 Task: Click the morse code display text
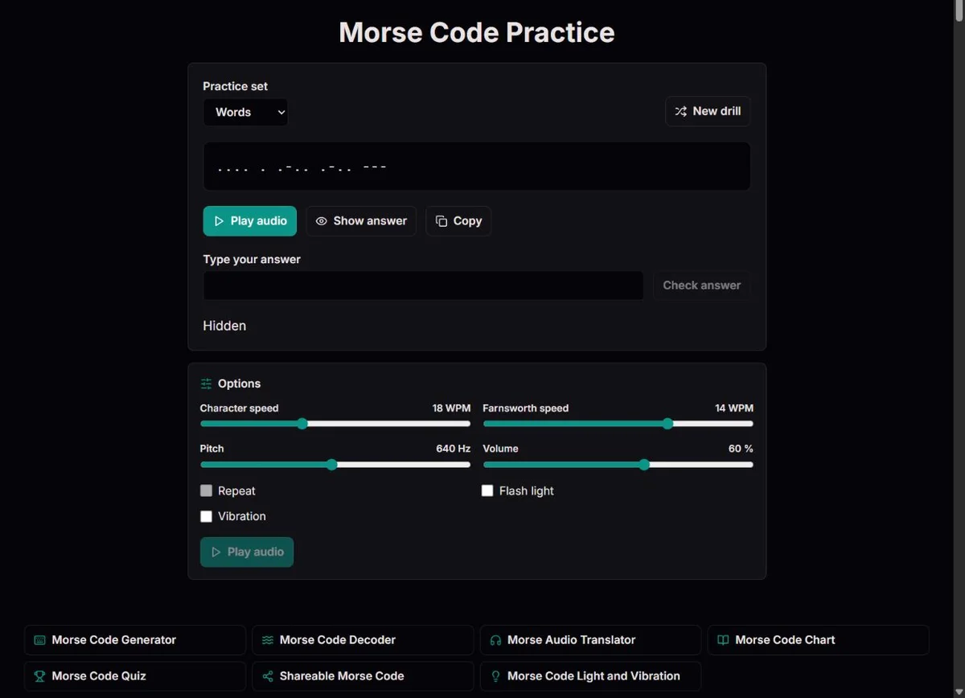point(302,167)
